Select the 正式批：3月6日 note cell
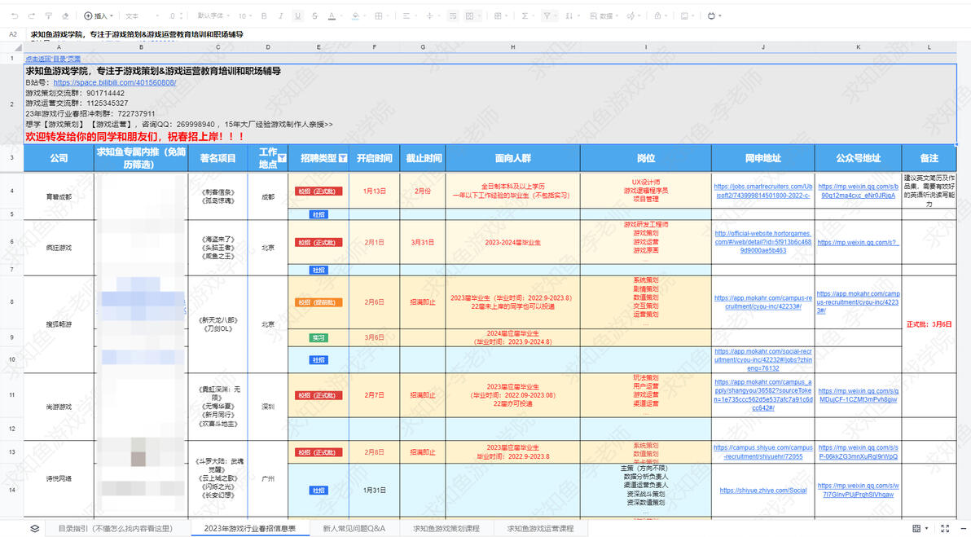 (x=929, y=324)
